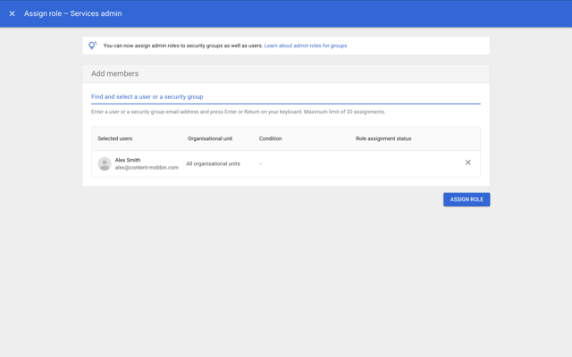Click the alex@content-mobbin.com email
Screen dimensions: 572x357
click(x=147, y=168)
